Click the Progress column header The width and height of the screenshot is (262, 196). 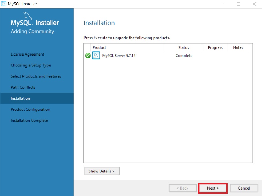point(215,47)
